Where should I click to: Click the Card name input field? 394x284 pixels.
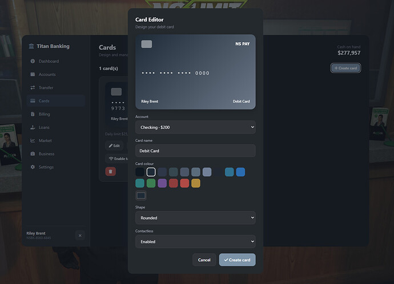pos(195,151)
